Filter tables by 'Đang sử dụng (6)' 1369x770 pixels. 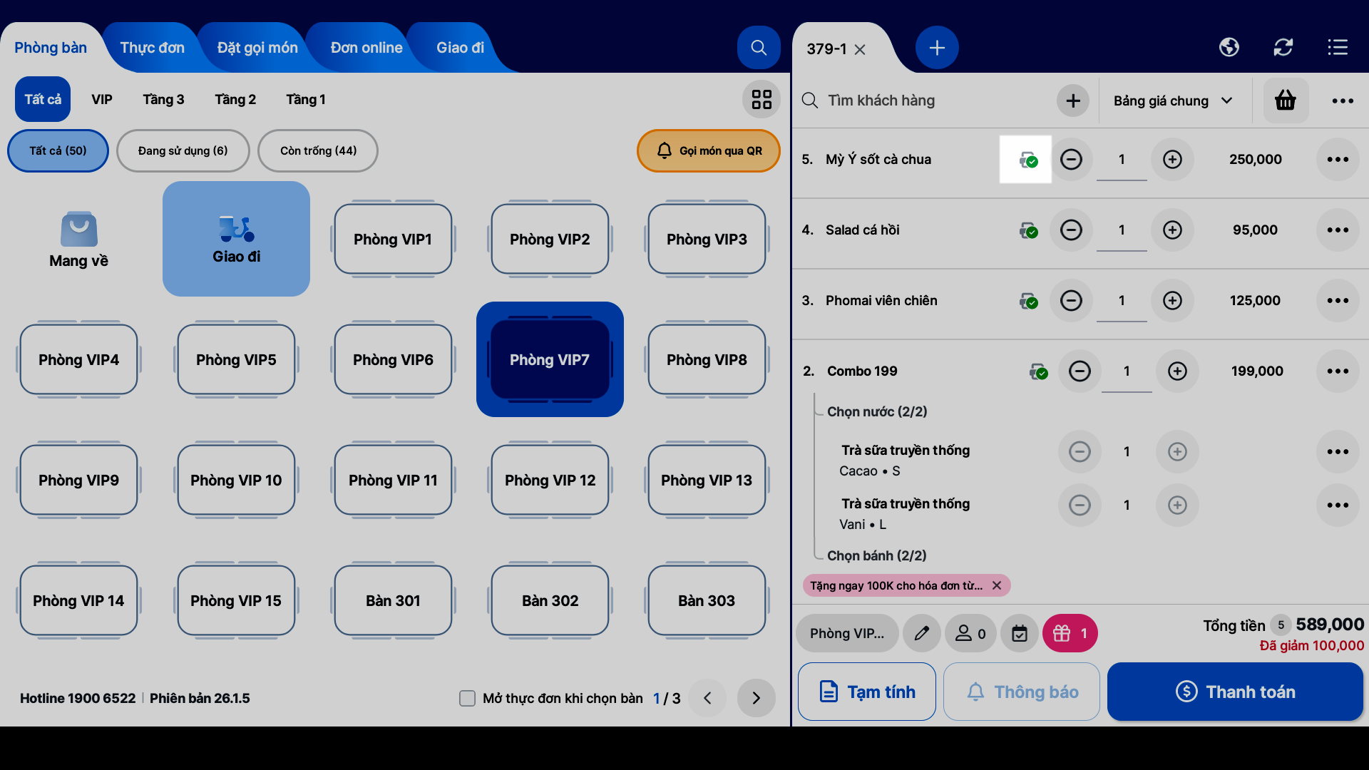pos(183,151)
